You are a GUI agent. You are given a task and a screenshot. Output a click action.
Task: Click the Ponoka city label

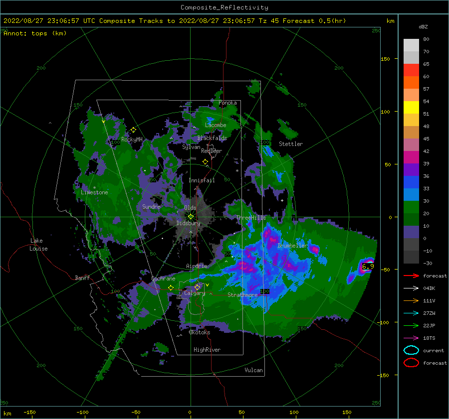pos(227,103)
